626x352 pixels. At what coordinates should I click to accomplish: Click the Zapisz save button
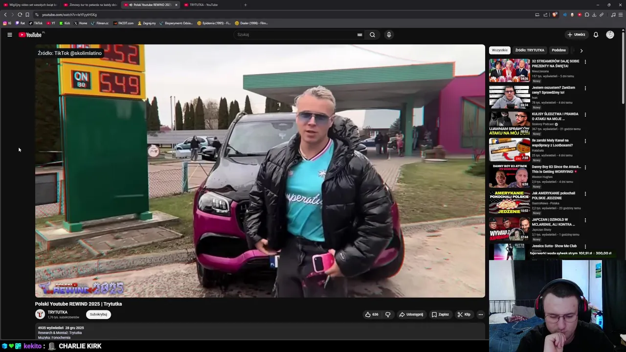440,314
